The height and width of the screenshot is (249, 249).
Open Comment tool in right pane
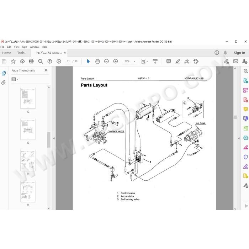click(x=245, y=109)
